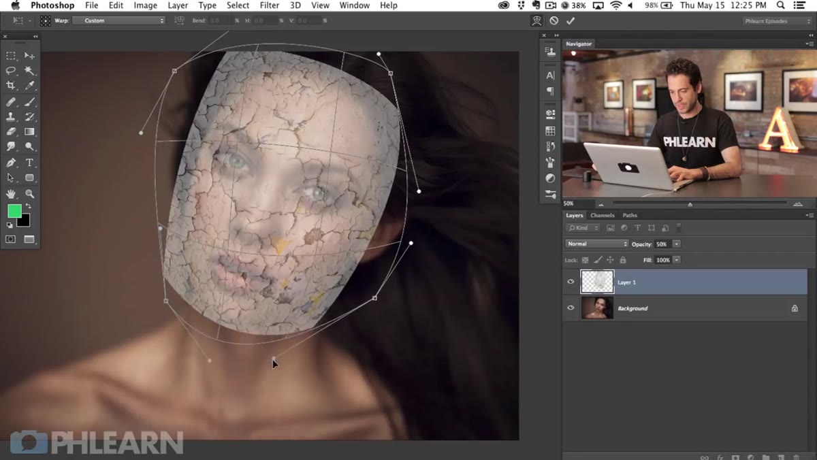
Task: Open the Character panel icon
Action: [x=550, y=76]
